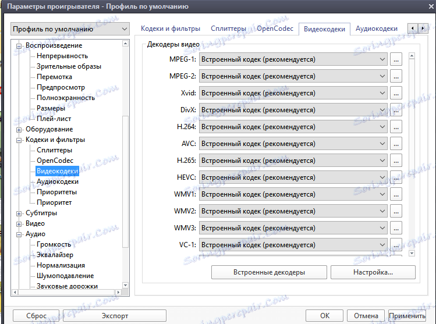Viewport: 436px width, 324px height.
Task: Open MPEG-1 codec settings ellipsis button
Action: pyautogui.click(x=396, y=59)
